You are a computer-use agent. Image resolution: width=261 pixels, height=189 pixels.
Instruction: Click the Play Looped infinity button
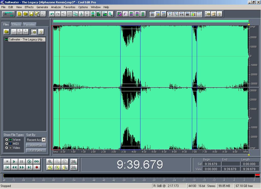pyautogui.click(x=36, y=162)
